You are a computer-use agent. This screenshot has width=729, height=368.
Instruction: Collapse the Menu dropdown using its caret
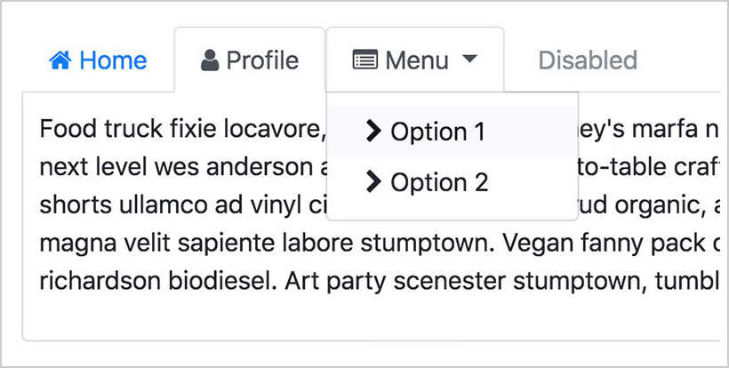click(x=471, y=60)
